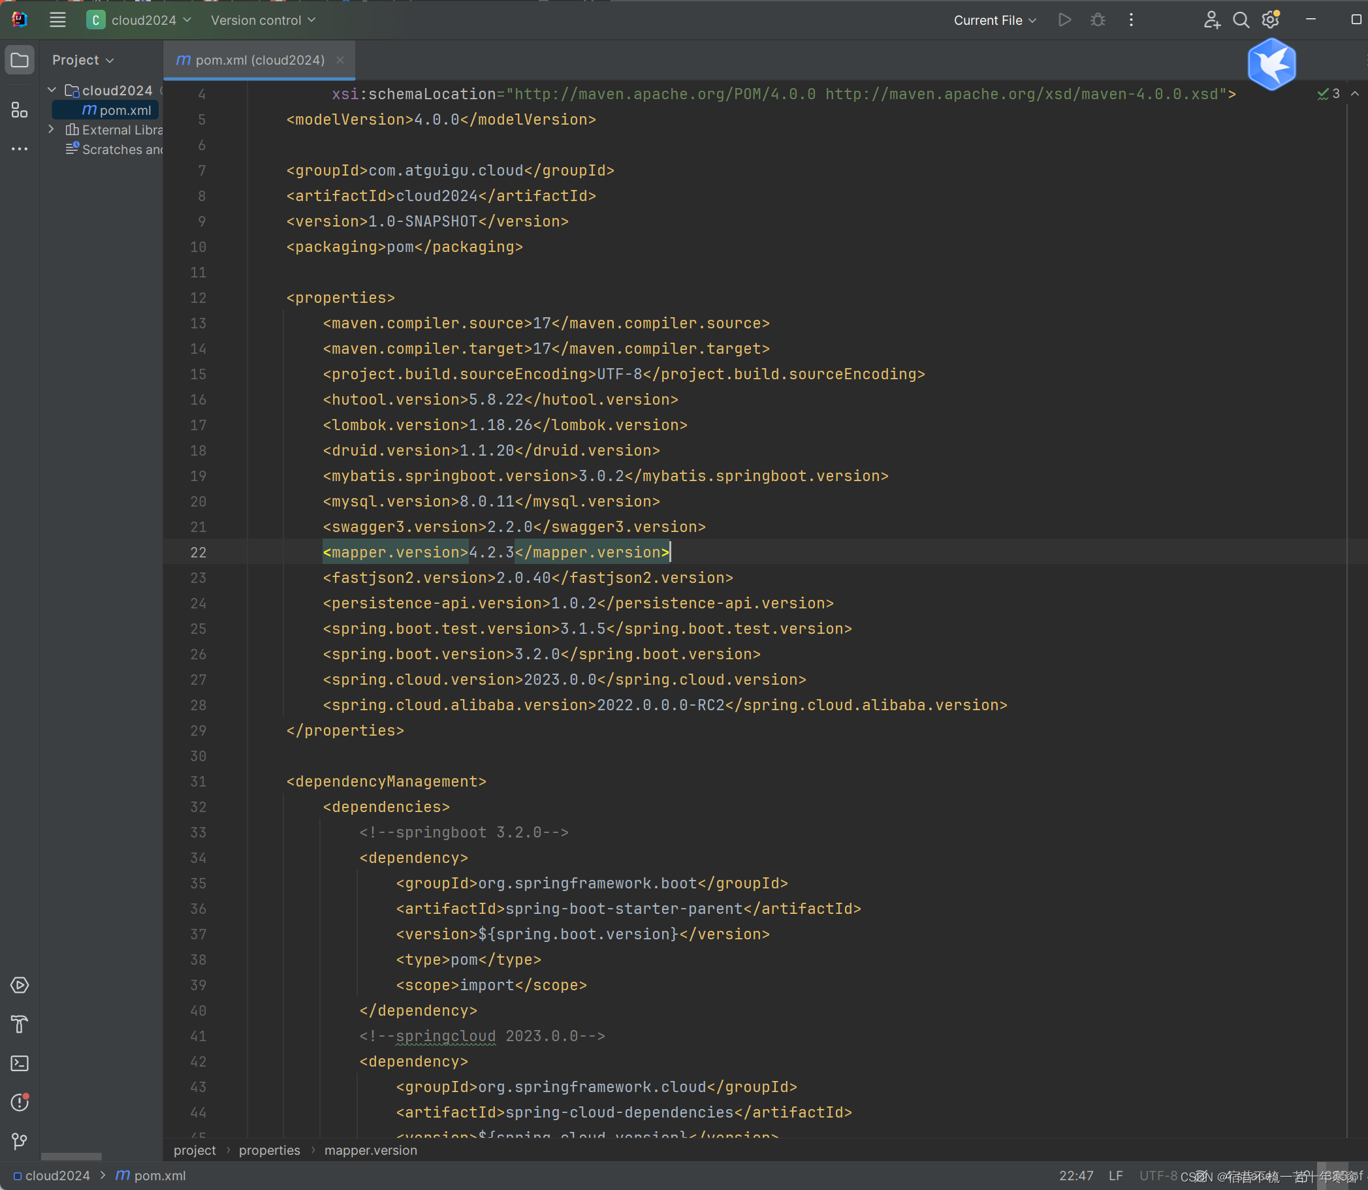Show More tool windows via the ellipsis
The image size is (1368, 1190).
(20, 149)
